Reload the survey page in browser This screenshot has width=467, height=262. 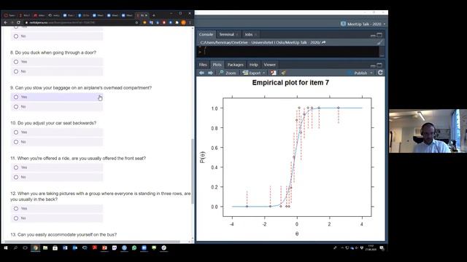pyautogui.click(x=18, y=23)
